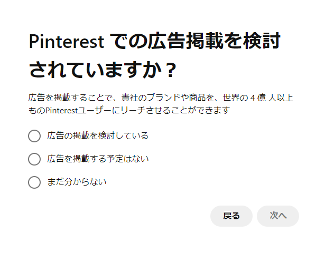Click the label text 広告を掲載する予定はない
Screen dimensions: 325x272
tap(98, 159)
